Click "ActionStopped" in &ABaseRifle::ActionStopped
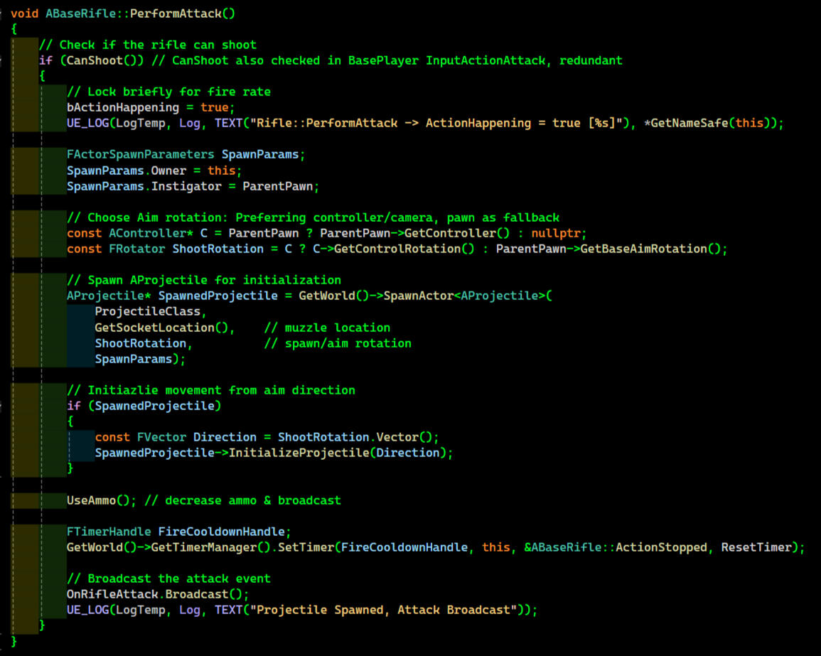This screenshot has height=656, width=821. pyautogui.click(x=661, y=548)
